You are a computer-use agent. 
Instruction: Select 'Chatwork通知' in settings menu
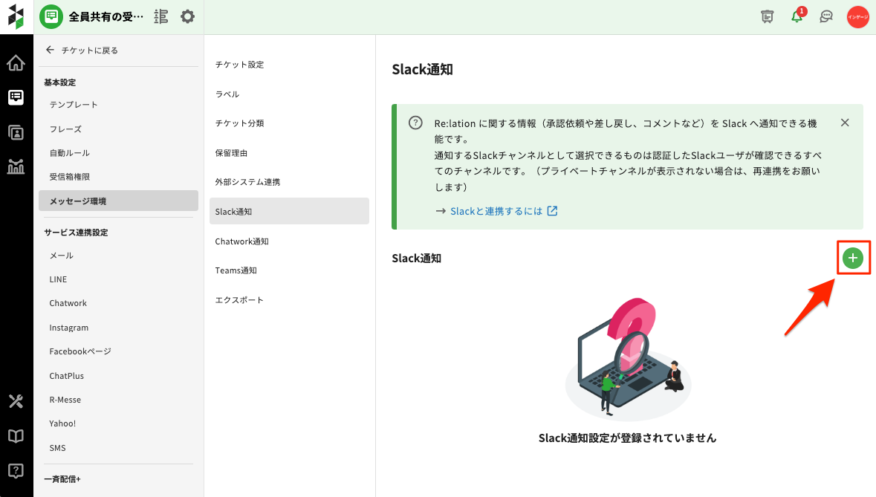point(242,241)
